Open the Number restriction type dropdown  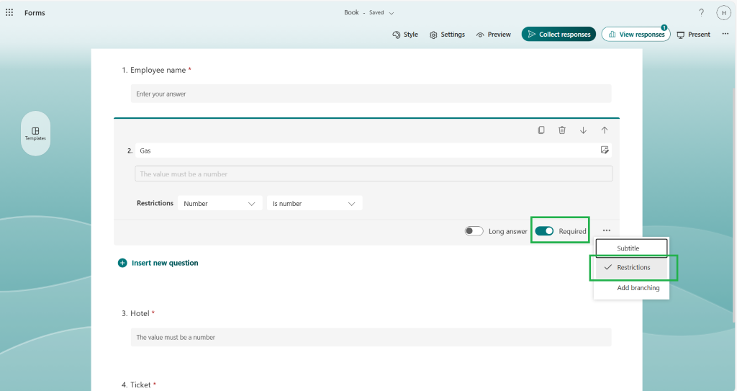click(x=220, y=203)
